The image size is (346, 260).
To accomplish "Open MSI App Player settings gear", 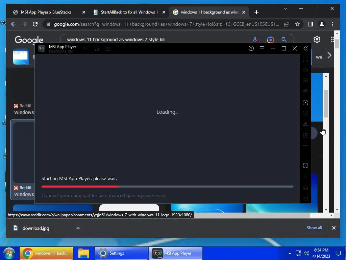I will (x=305, y=166).
